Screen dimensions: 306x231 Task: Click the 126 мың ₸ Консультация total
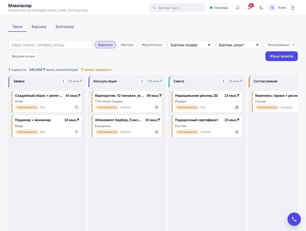155,81
